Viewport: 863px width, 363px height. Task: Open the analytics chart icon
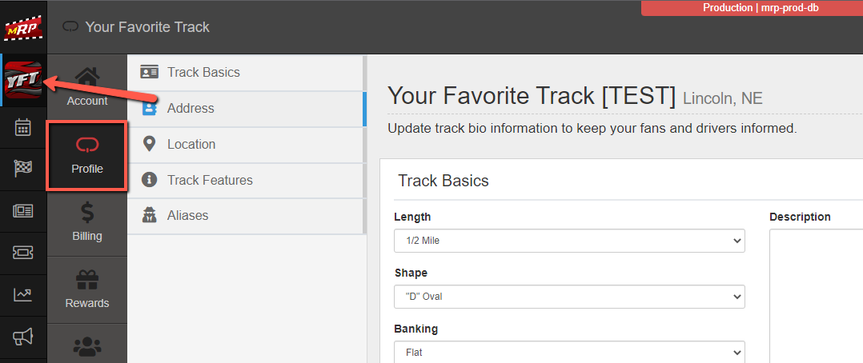[23, 295]
